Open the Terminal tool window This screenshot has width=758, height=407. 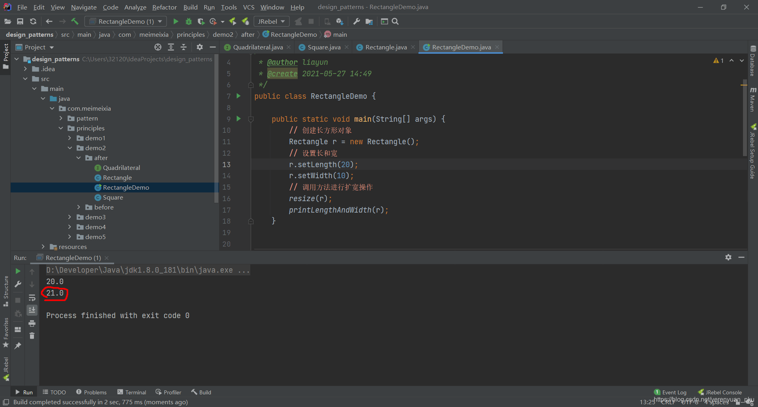[x=132, y=392]
